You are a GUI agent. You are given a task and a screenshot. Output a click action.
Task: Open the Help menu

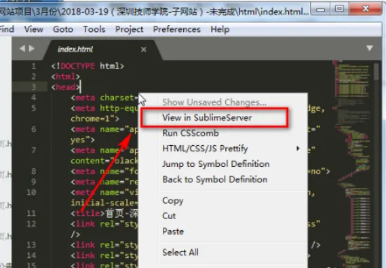tap(220, 29)
